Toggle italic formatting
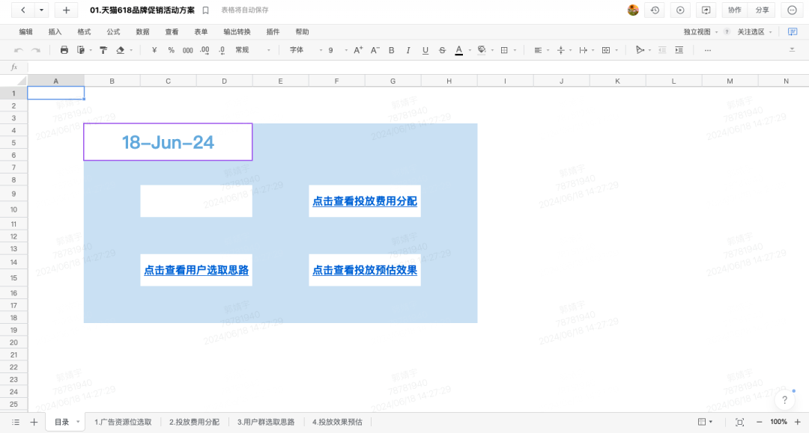The height and width of the screenshot is (433, 809). click(x=408, y=50)
